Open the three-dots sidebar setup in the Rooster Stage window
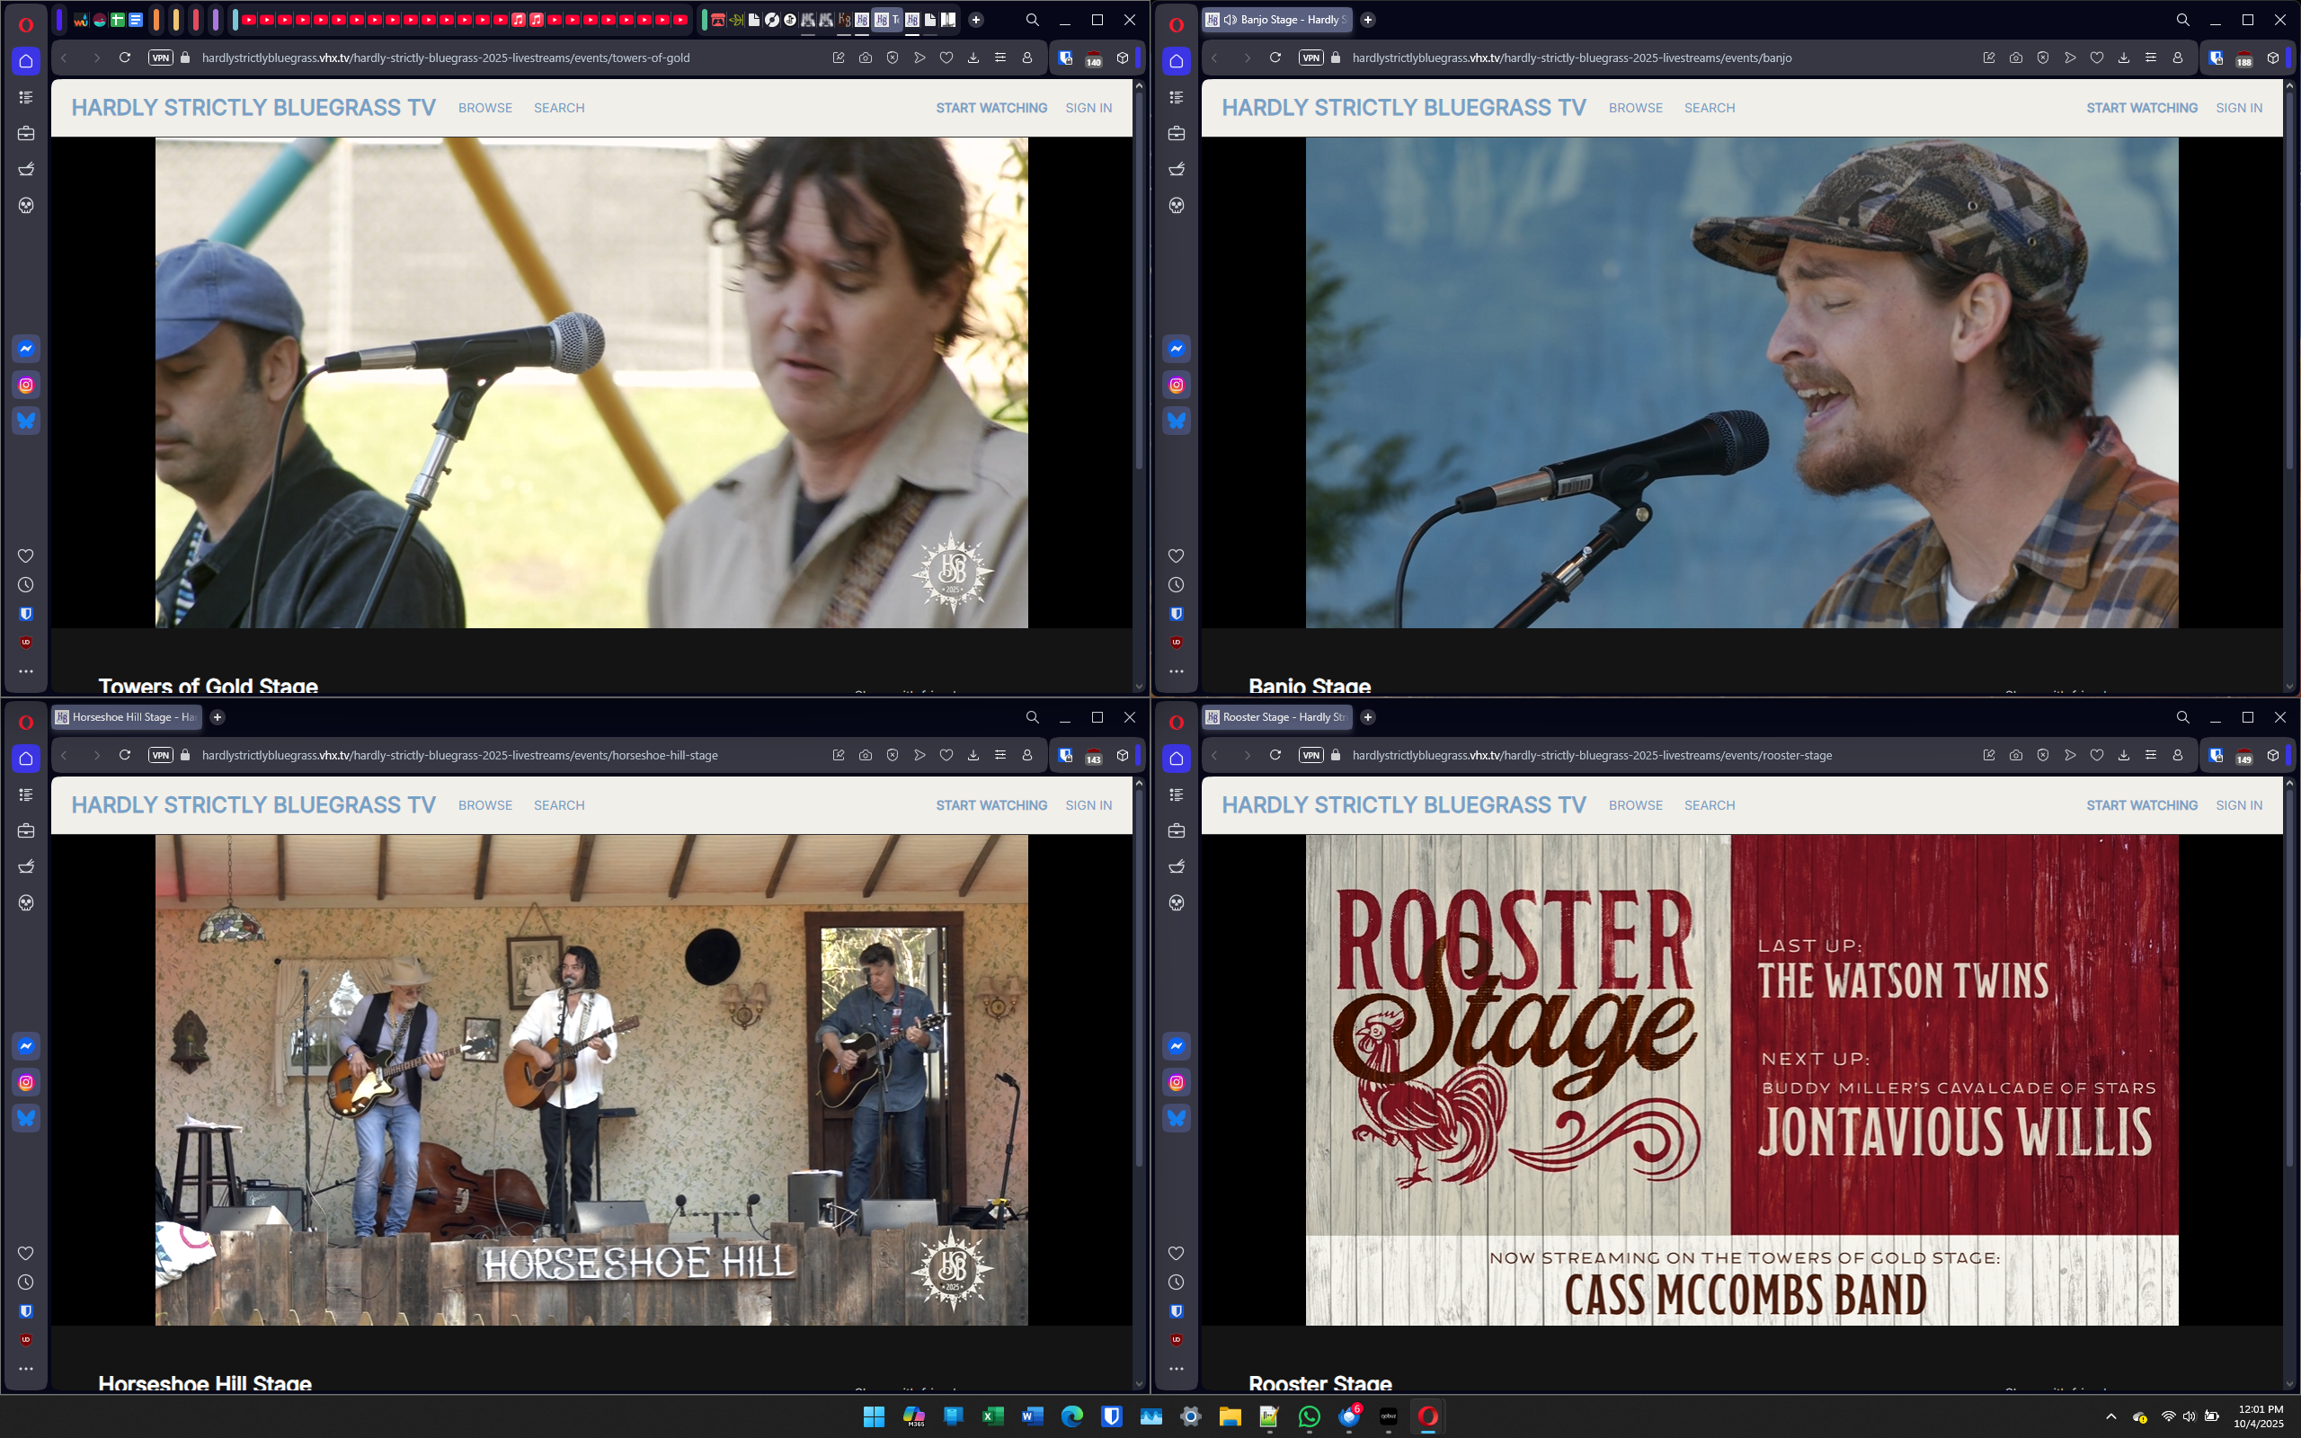This screenshot has width=2301, height=1438. click(x=1177, y=1369)
